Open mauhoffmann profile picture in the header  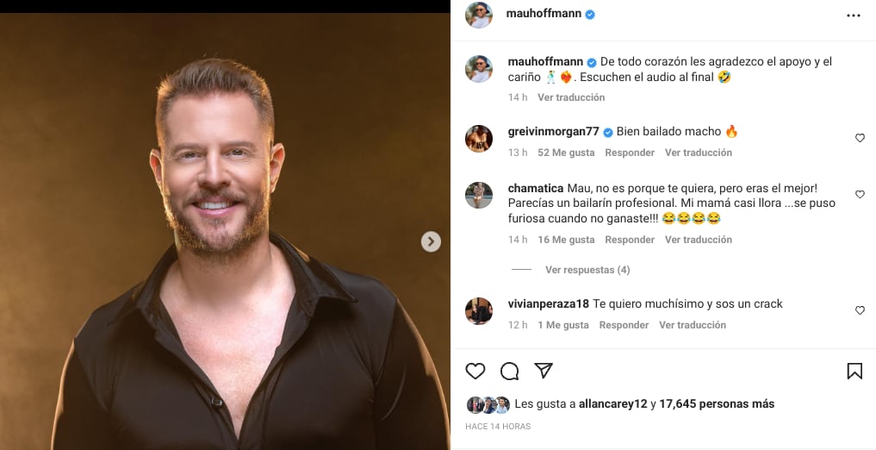pyautogui.click(x=479, y=15)
